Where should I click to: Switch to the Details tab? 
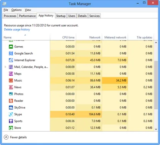point(82,16)
